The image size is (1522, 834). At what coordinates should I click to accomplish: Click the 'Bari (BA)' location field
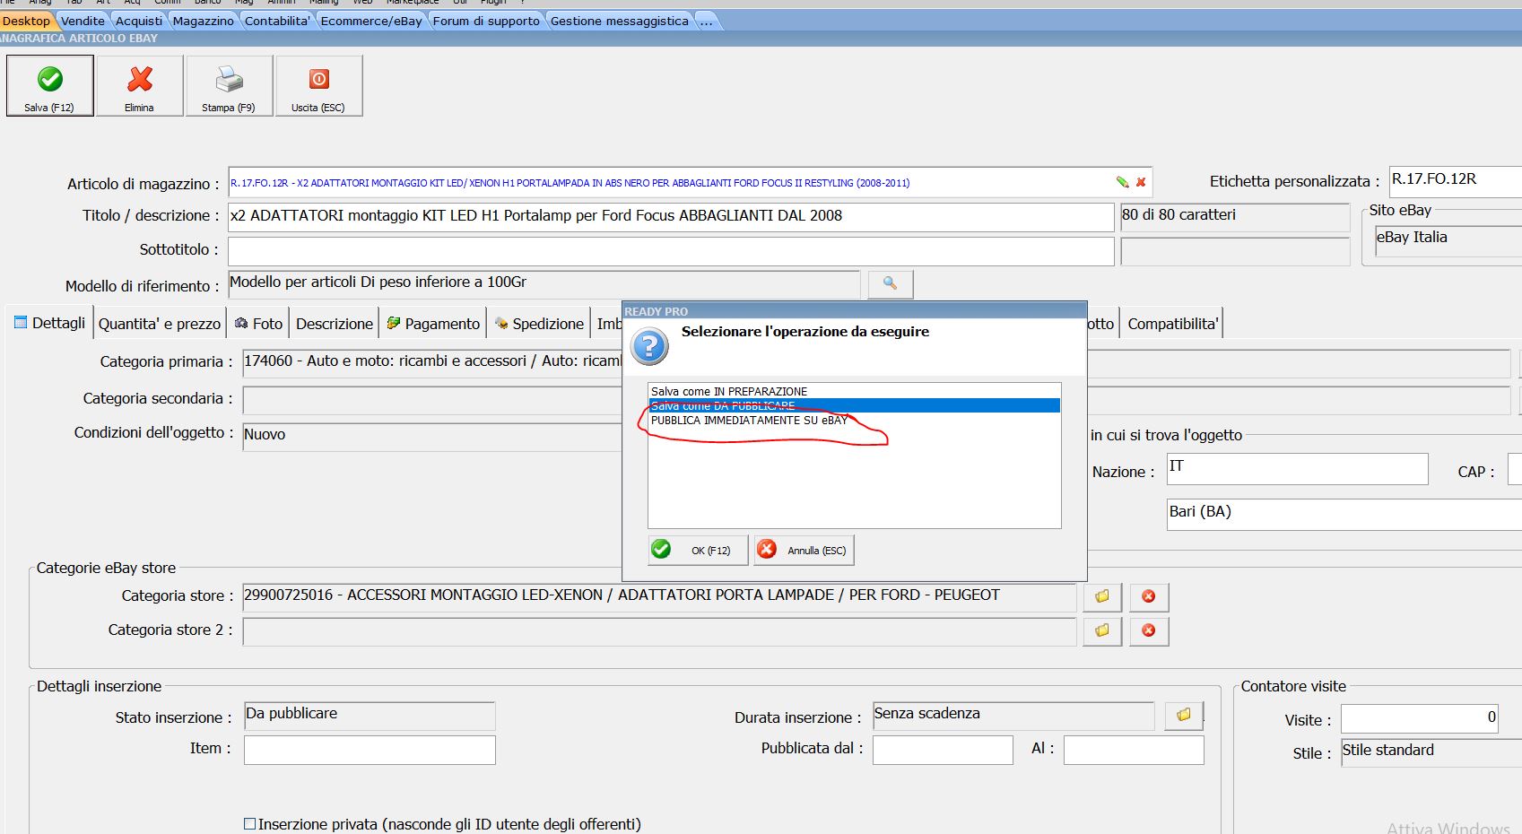[x=1344, y=514]
